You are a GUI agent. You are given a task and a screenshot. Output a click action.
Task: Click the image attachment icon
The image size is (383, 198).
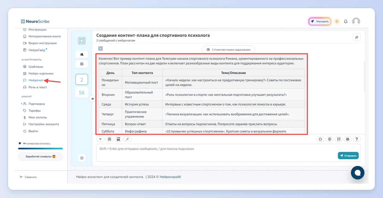pyautogui.click(x=118, y=139)
